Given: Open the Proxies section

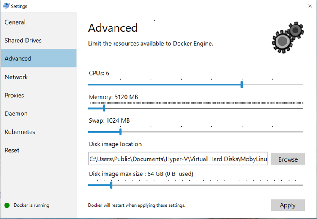Looking at the screenshot, I should click(38, 95).
